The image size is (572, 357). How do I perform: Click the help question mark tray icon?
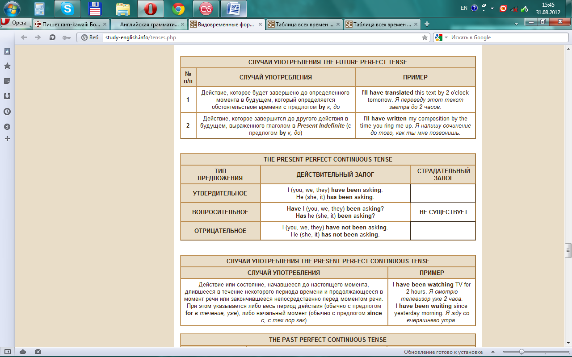pyautogui.click(x=474, y=8)
